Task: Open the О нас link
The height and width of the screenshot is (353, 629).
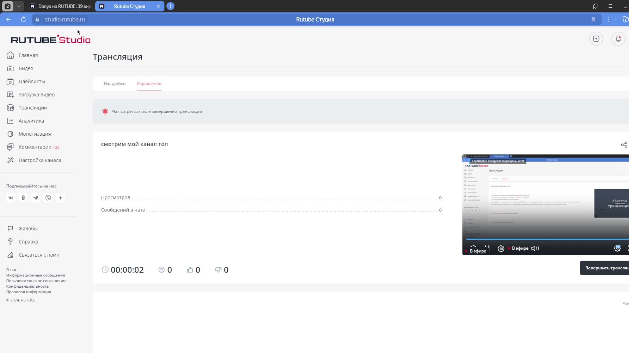Action: (x=11, y=270)
